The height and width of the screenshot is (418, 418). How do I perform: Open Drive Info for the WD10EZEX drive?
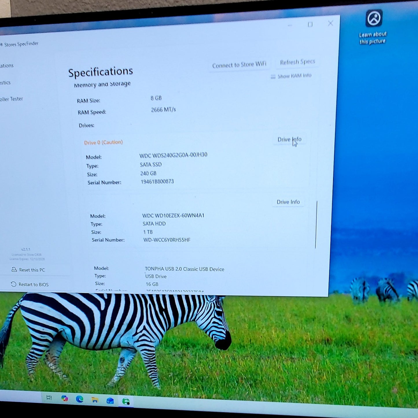[x=288, y=202]
